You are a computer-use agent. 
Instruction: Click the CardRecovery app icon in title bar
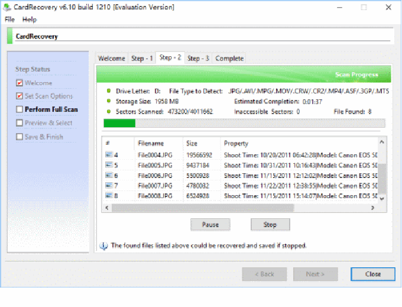[x=7, y=7]
